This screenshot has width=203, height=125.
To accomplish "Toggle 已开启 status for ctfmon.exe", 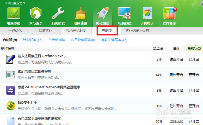I will coord(194,59).
